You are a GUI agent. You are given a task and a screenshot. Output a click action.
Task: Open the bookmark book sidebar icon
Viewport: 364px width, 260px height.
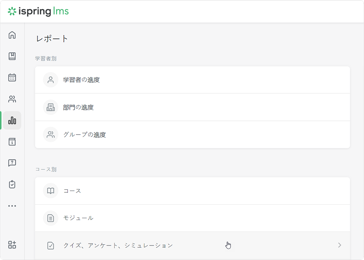pyautogui.click(x=12, y=56)
